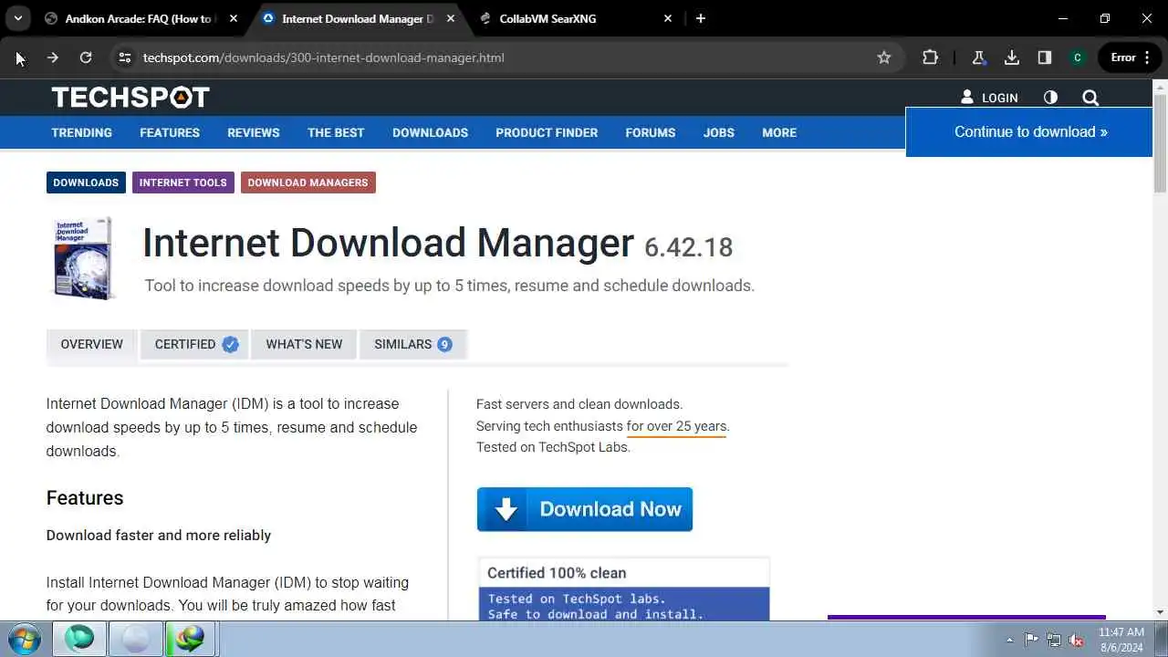Open TechSpot search magnifier icon
This screenshot has width=1168, height=657.
point(1090,98)
